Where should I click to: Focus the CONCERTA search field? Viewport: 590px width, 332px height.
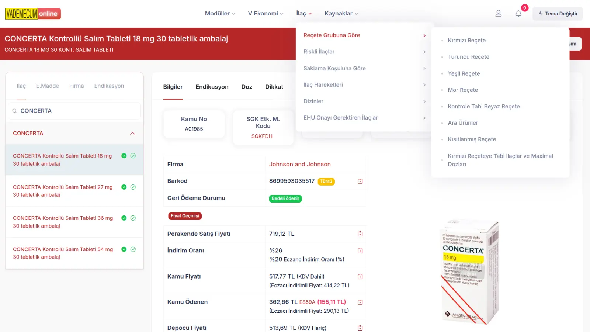[x=74, y=111]
